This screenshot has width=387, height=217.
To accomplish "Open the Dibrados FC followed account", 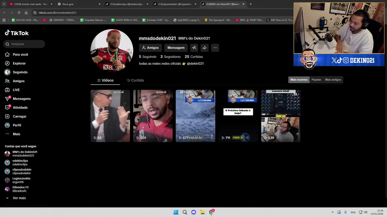I will coord(17,189).
